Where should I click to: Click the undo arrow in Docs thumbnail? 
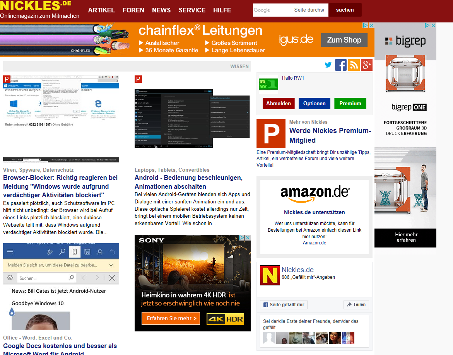point(113,252)
